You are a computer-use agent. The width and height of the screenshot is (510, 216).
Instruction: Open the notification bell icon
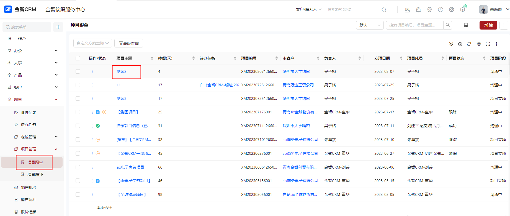pyautogui.click(x=418, y=10)
